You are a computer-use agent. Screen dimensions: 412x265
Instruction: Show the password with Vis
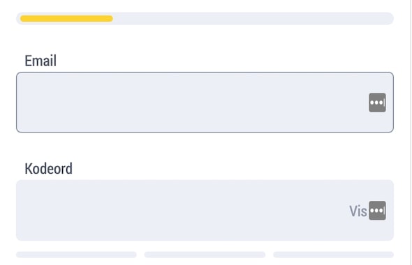[x=358, y=211]
